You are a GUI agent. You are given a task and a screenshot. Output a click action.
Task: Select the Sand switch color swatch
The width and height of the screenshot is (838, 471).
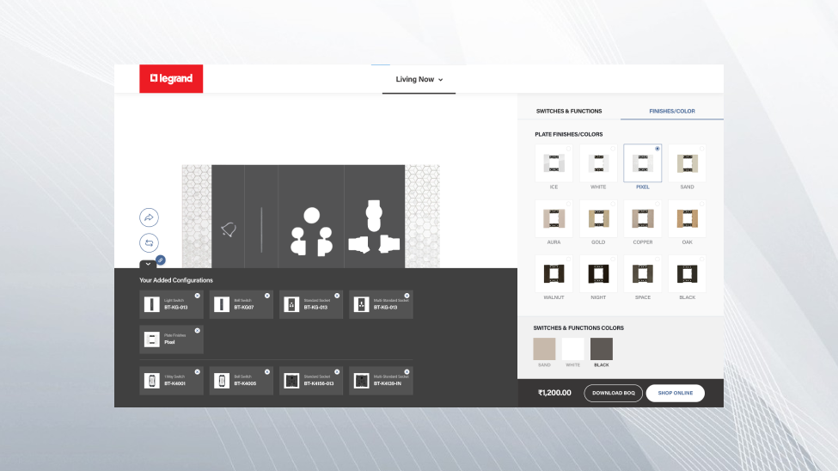pos(545,349)
